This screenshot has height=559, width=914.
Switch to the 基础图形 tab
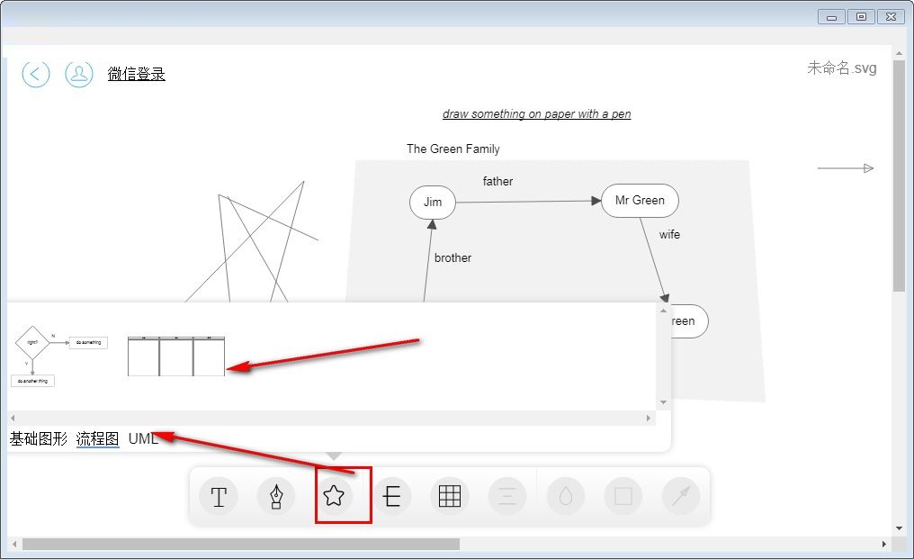point(39,438)
